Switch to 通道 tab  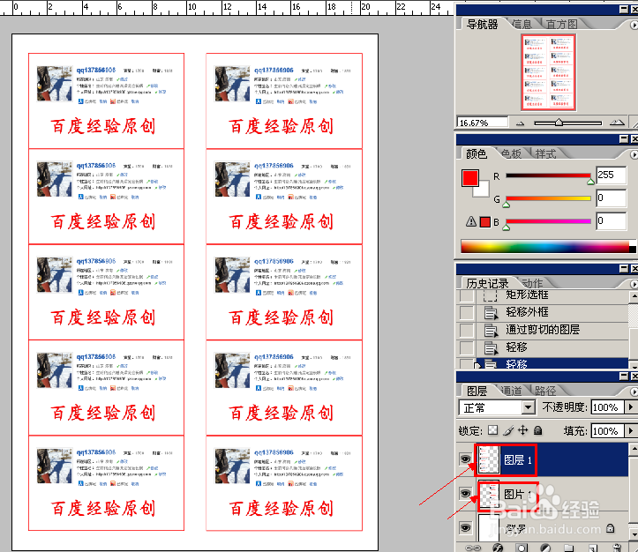[511, 391]
